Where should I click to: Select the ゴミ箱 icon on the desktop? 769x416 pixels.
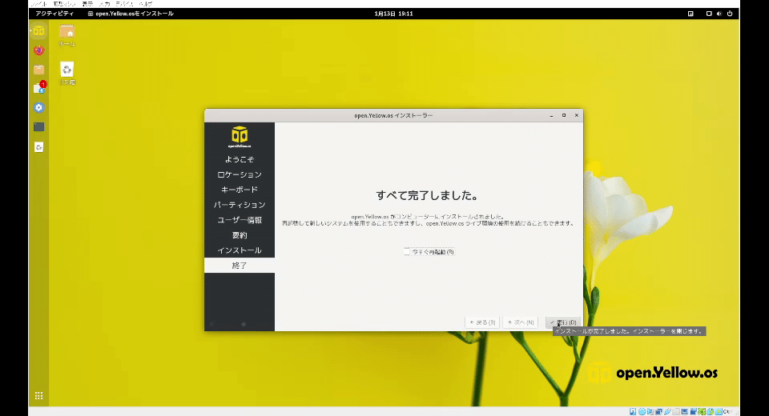click(x=66, y=73)
